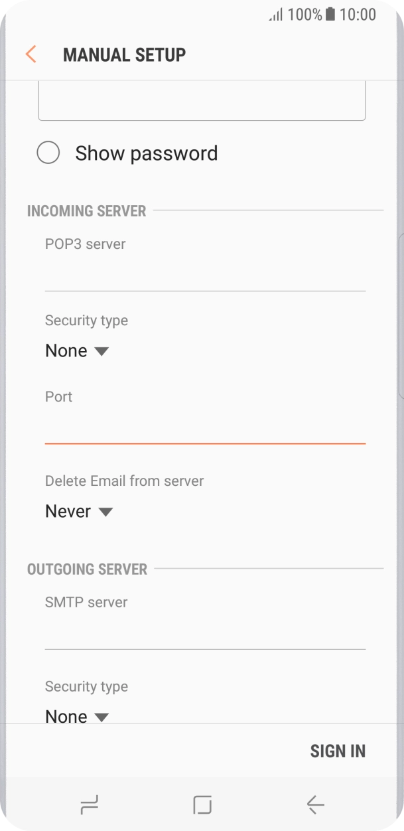
Task: Tap the SIGN IN button
Action: (338, 750)
